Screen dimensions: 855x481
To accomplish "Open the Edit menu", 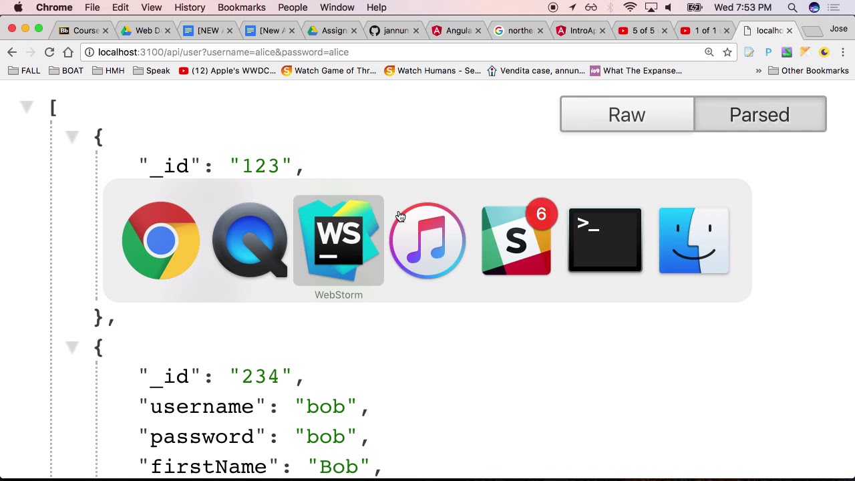I will (x=120, y=7).
